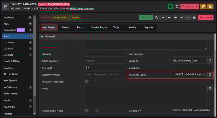This screenshot has width=217, height=118.
Task: Switch to the Tools tab
Action: [x=116, y=27]
